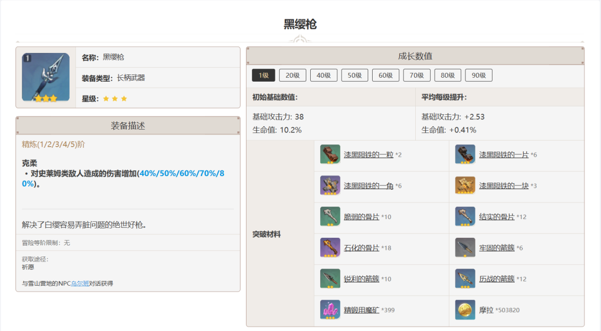This screenshot has height=331, width=601.
Task: Switch to the 20级 level tab
Action: click(292, 76)
